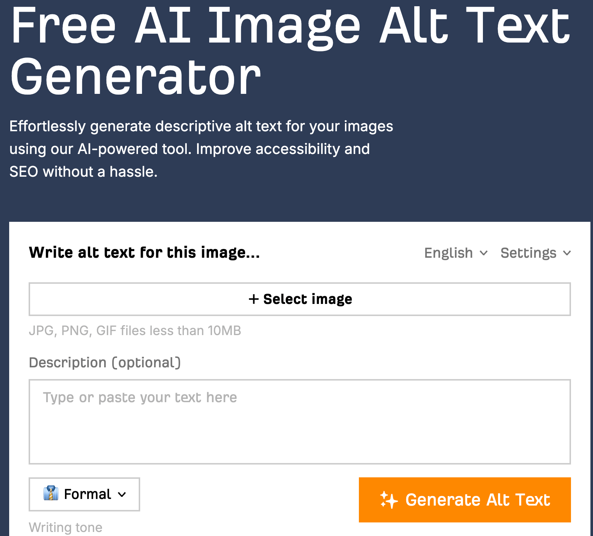
Task: Open the Formal writing tone dropdown
Action: tap(84, 494)
